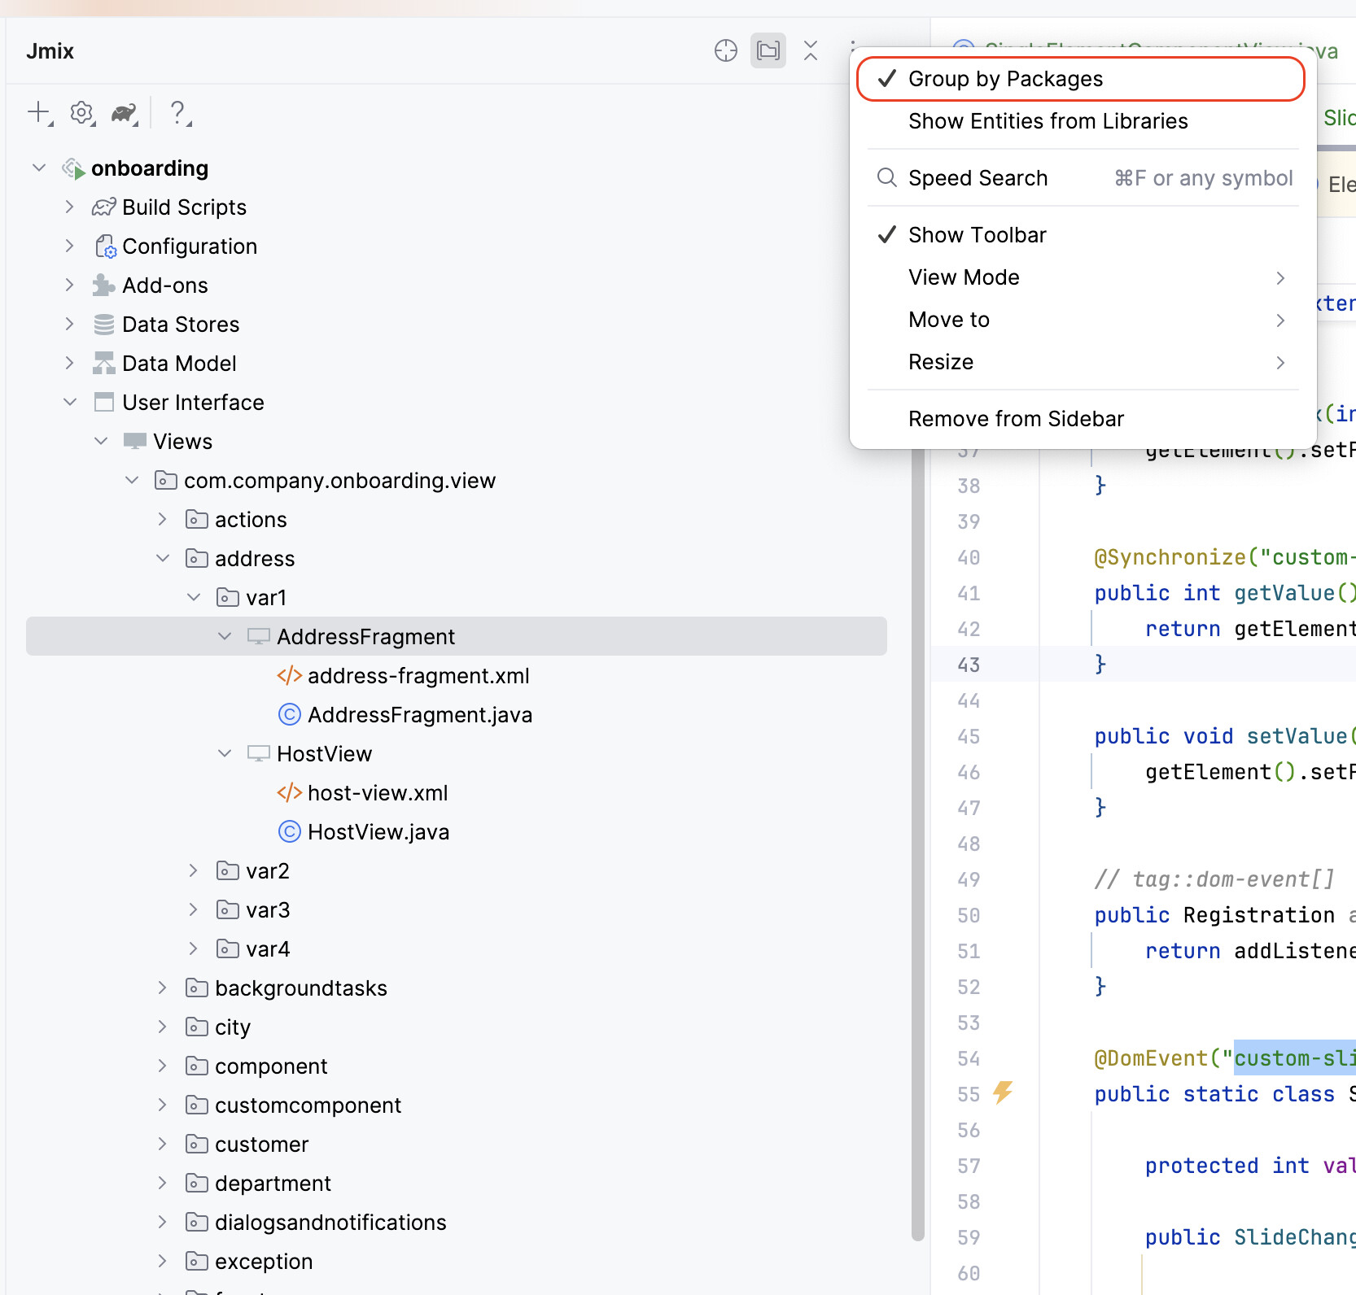The image size is (1356, 1295).
Task: Uncheck Group by Packages option
Action: pyautogui.click(x=1081, y=79)
